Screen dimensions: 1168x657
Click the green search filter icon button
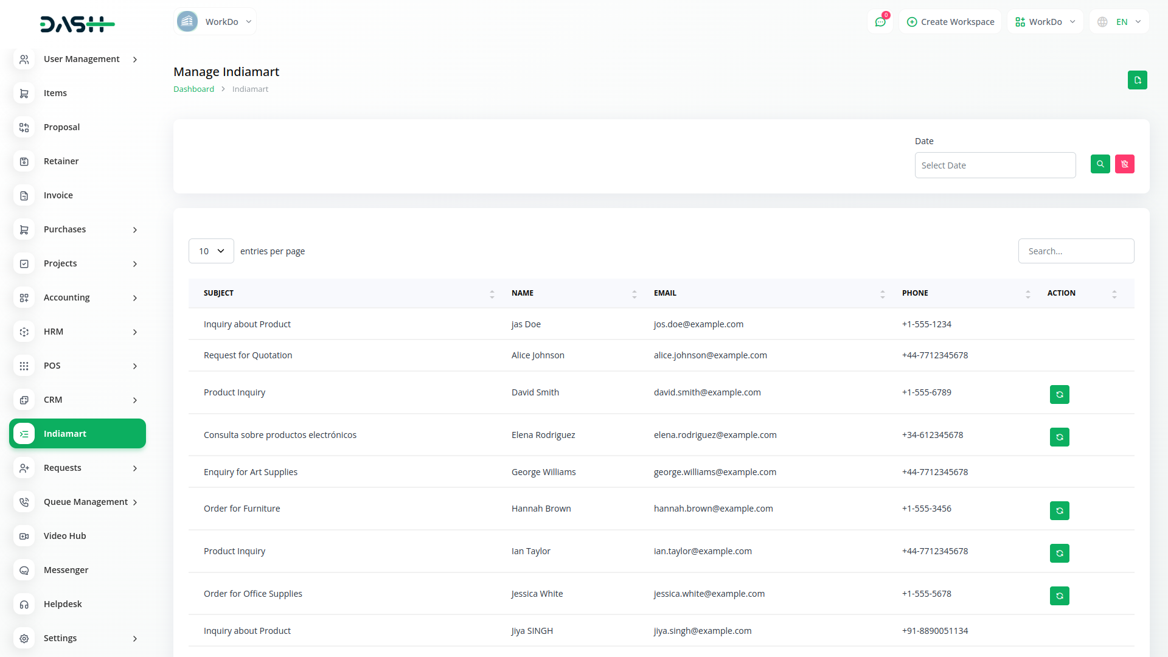1100,164
